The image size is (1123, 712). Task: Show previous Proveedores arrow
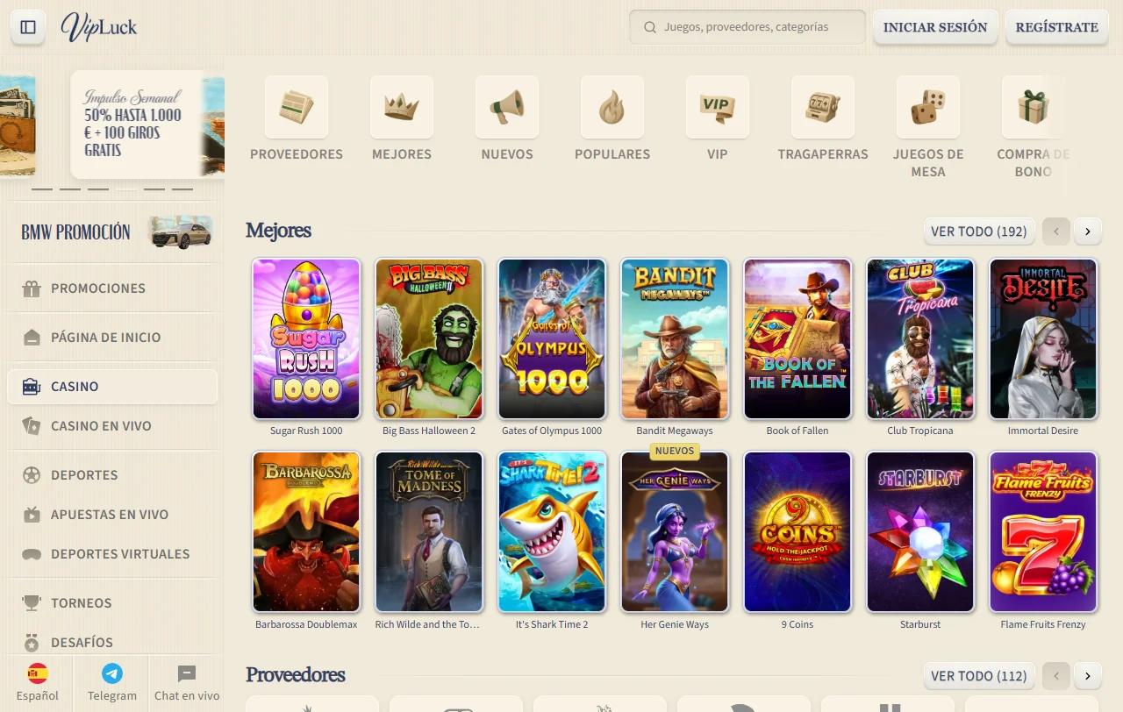point(1056,676)
